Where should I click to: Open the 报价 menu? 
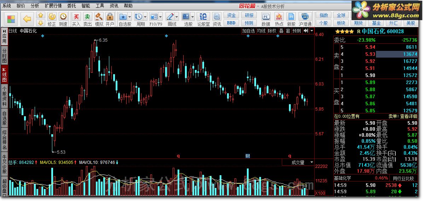[x=21, y=6]
